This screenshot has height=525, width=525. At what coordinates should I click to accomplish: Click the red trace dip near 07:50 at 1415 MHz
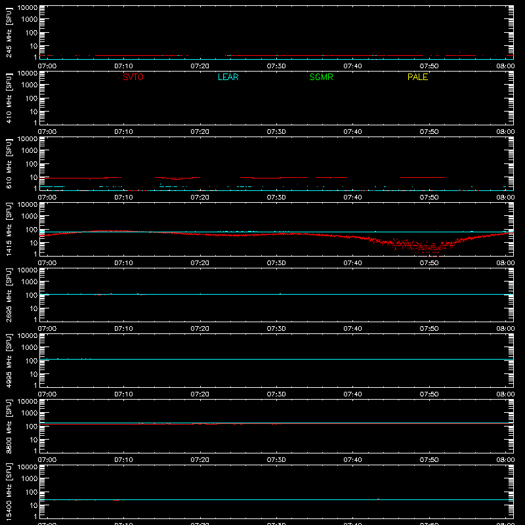click(x=429, y=248)
